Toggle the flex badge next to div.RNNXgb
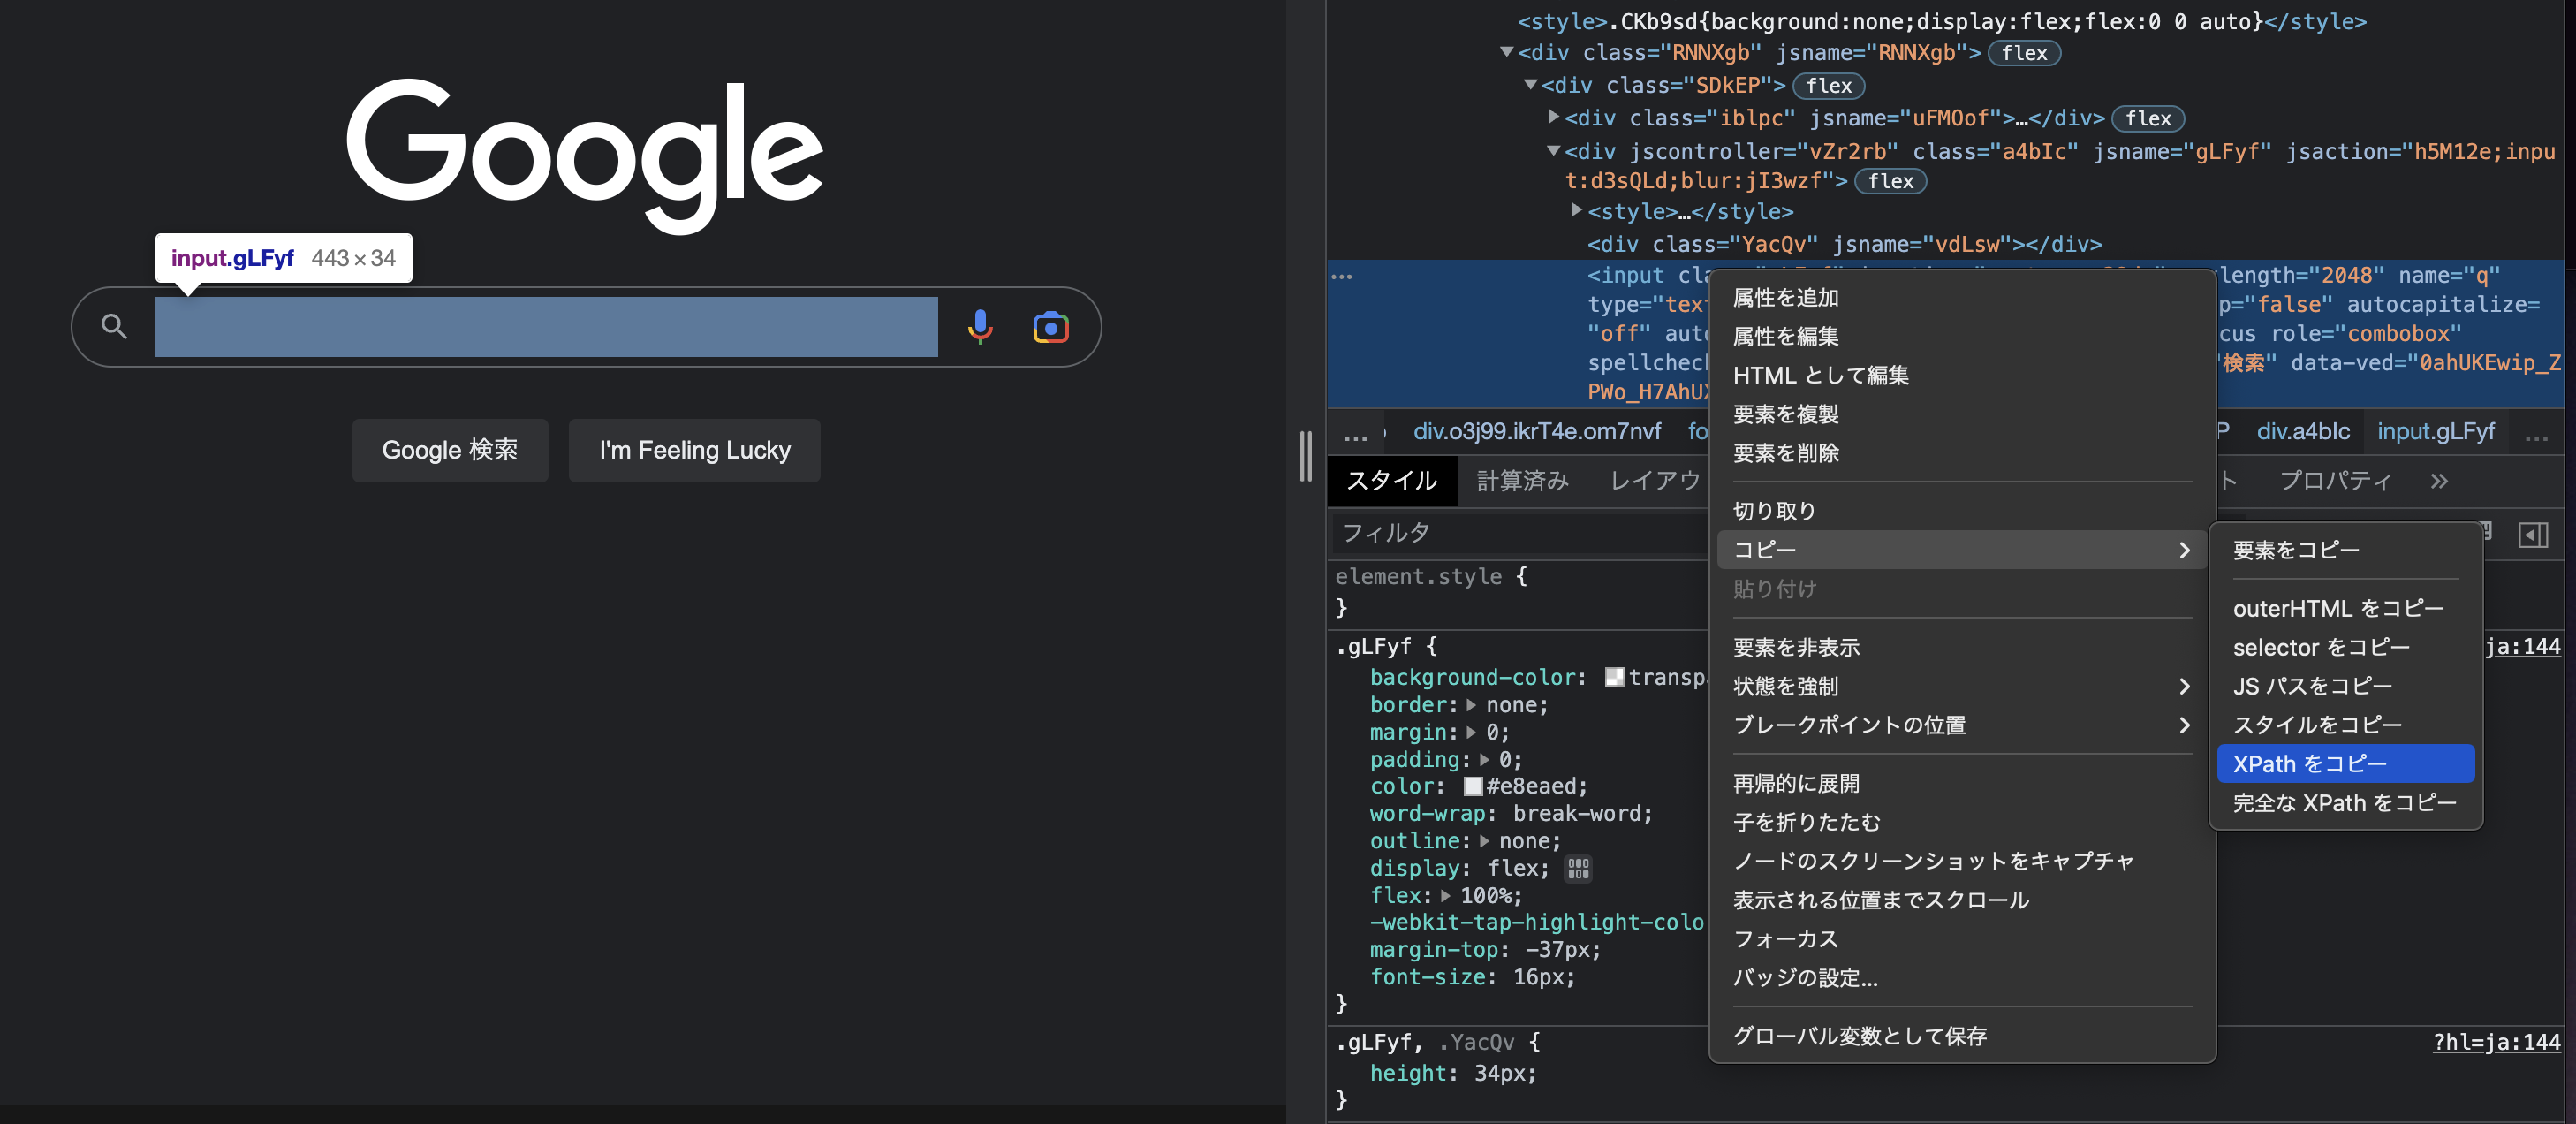This screenshot has height=1124, width=2576. tap(2023, 53)
